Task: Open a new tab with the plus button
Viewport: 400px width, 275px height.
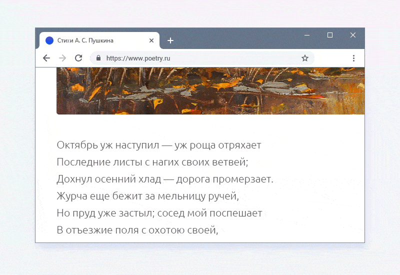Action: (170, 40)
